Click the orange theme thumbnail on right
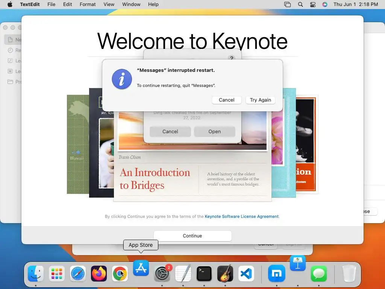 coord(306,144)
